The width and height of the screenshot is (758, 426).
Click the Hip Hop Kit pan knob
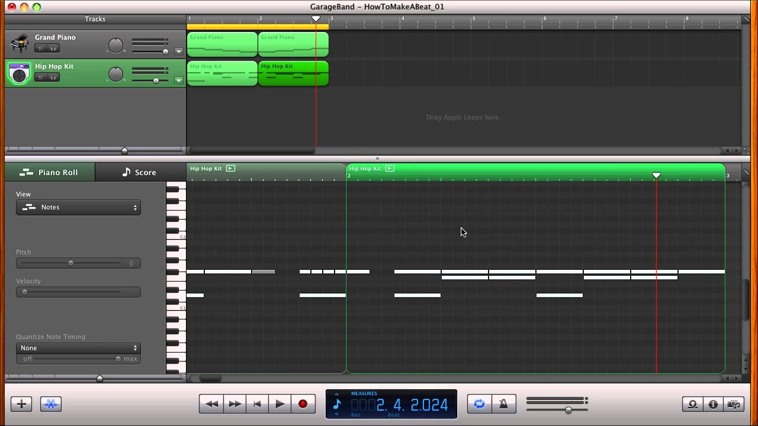(115, 74)
